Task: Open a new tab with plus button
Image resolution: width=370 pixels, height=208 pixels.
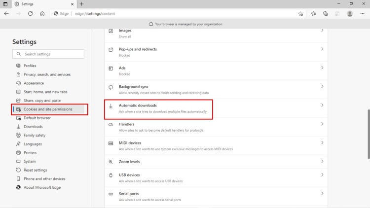Action: [x=82, y=3]
